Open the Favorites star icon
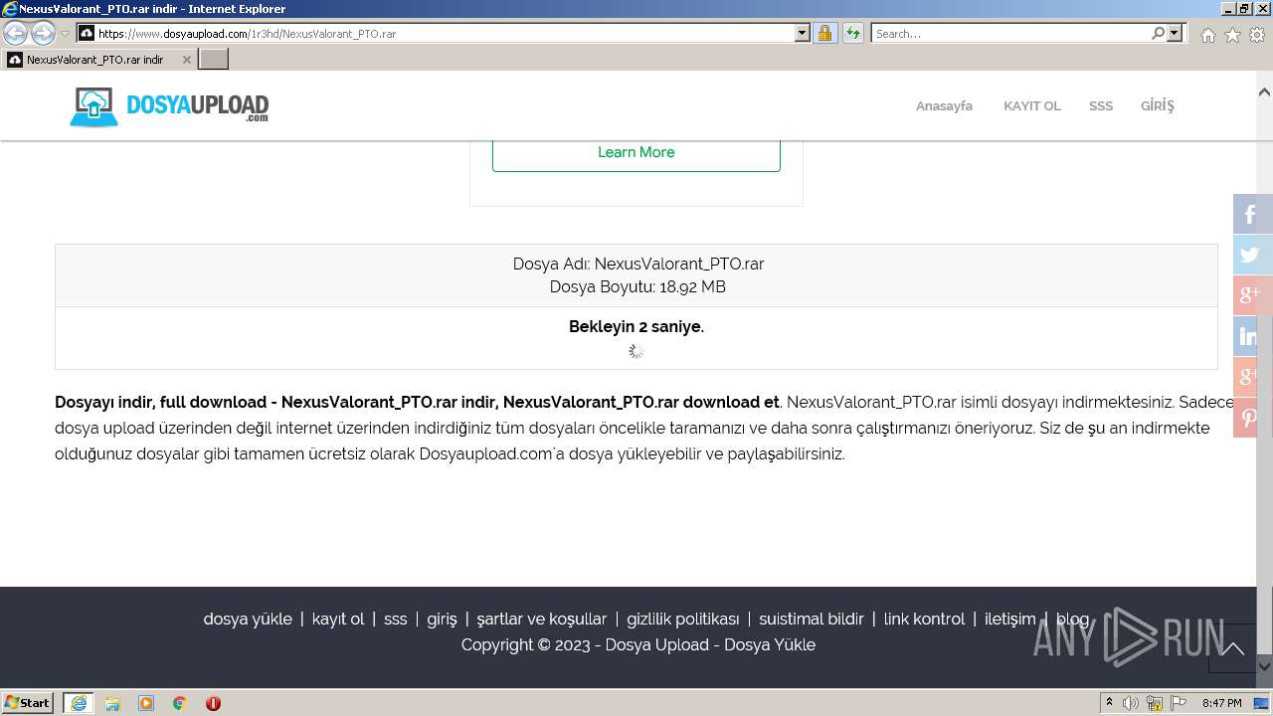 tap(1232, 35)
